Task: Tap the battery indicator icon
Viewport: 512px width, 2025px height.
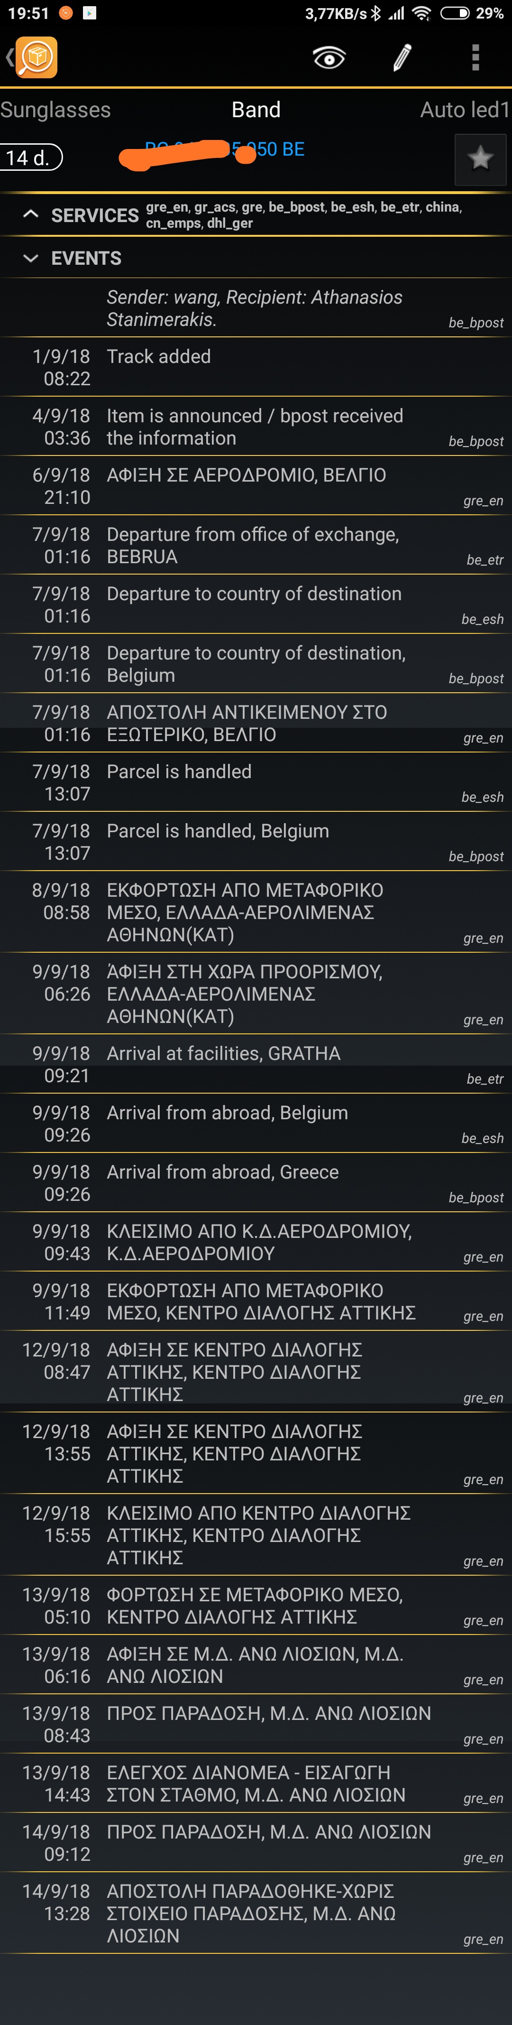Action: click(455, 13)
